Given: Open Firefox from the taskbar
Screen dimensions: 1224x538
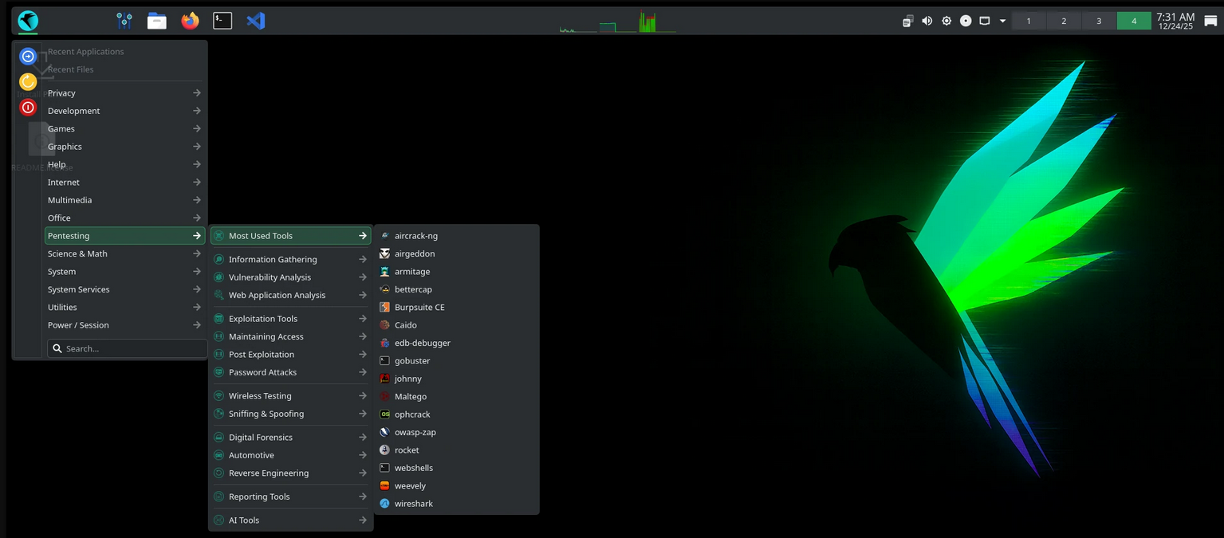Looking at the screenshot, I should click(189, 21).
